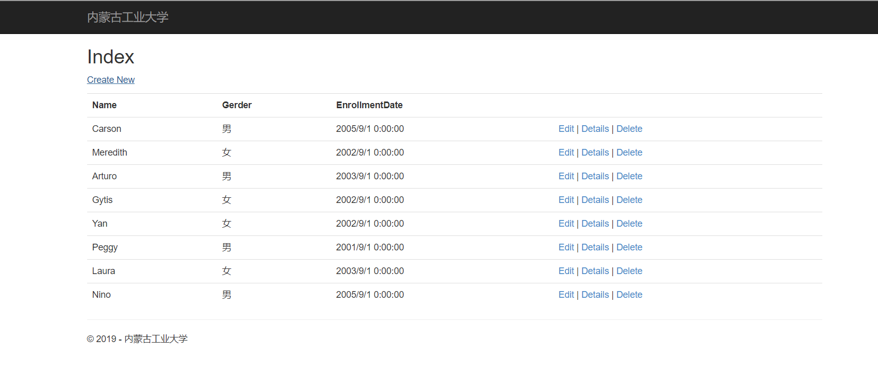The width and height of the screenshot is (878, 373).
Task: Delete Arturo from the list
Action: tap(629, 176)
